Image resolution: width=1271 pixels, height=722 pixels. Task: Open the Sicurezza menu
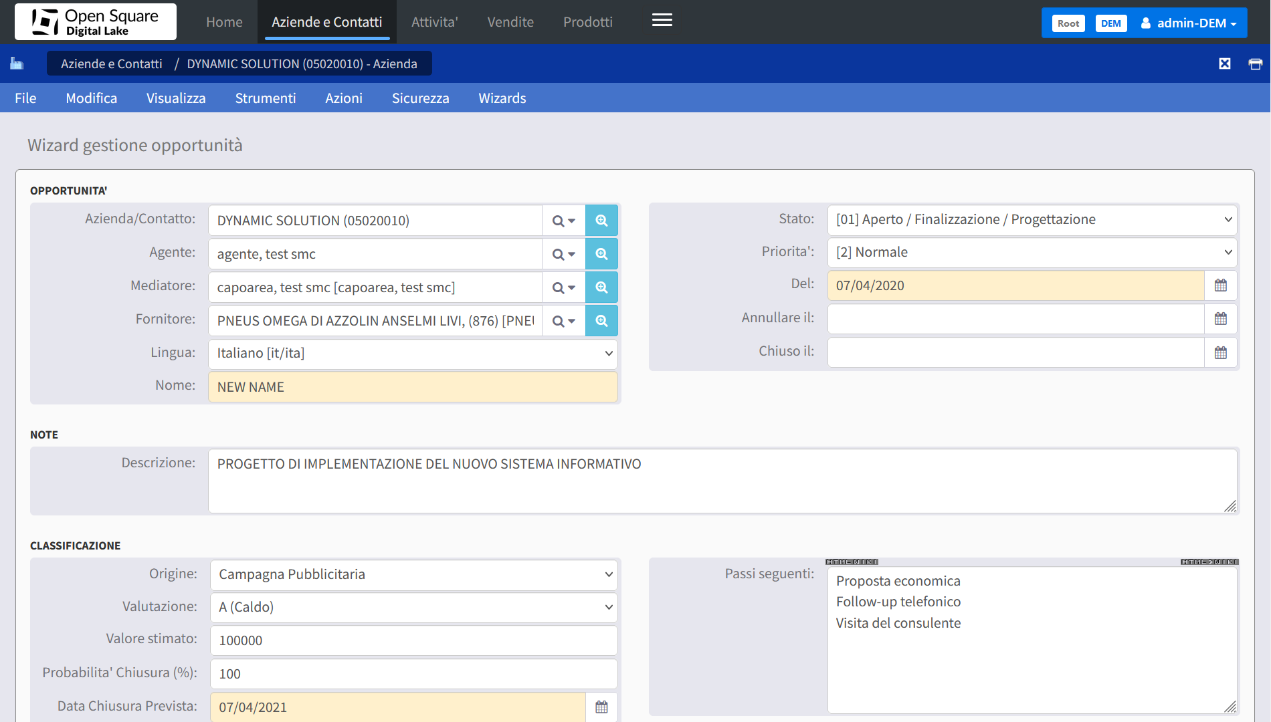[x=421, y=98]
